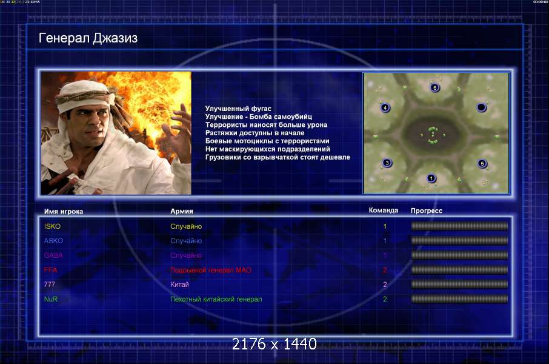Click 'Растяжки доступны в начале' line

[255, 133]
